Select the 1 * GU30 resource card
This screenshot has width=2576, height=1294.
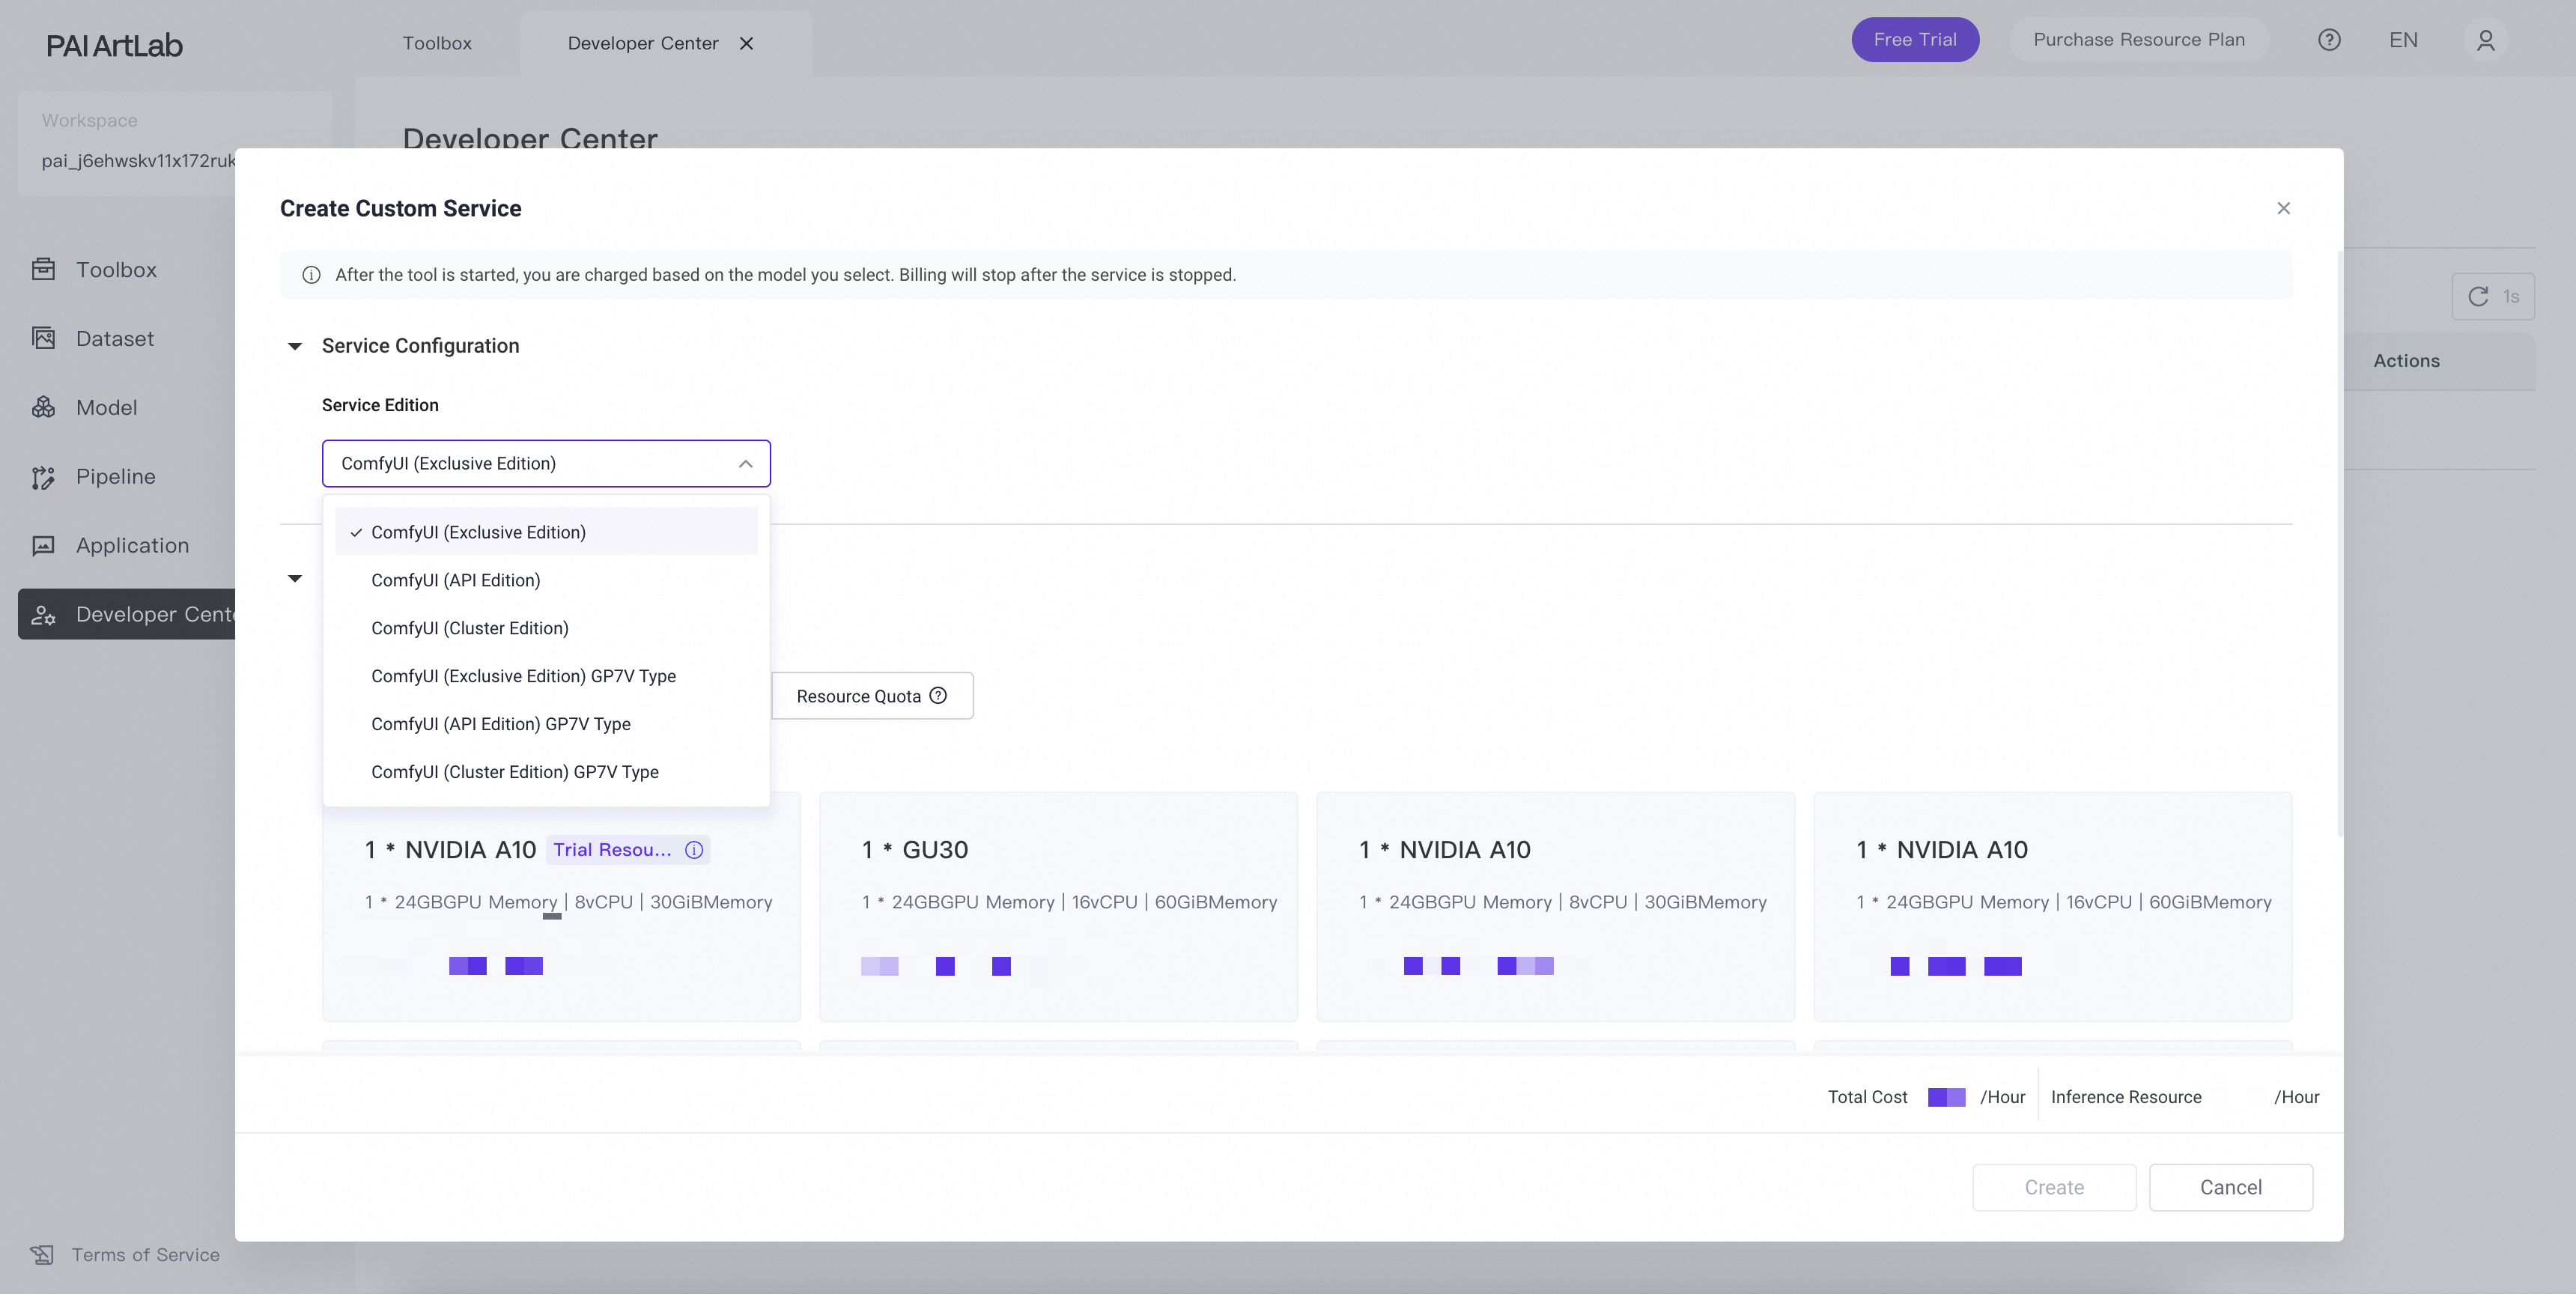1058,905
